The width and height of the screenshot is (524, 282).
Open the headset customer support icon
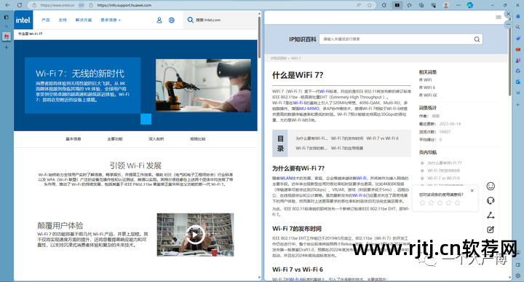pyautogui.click(x=491, y=200)
